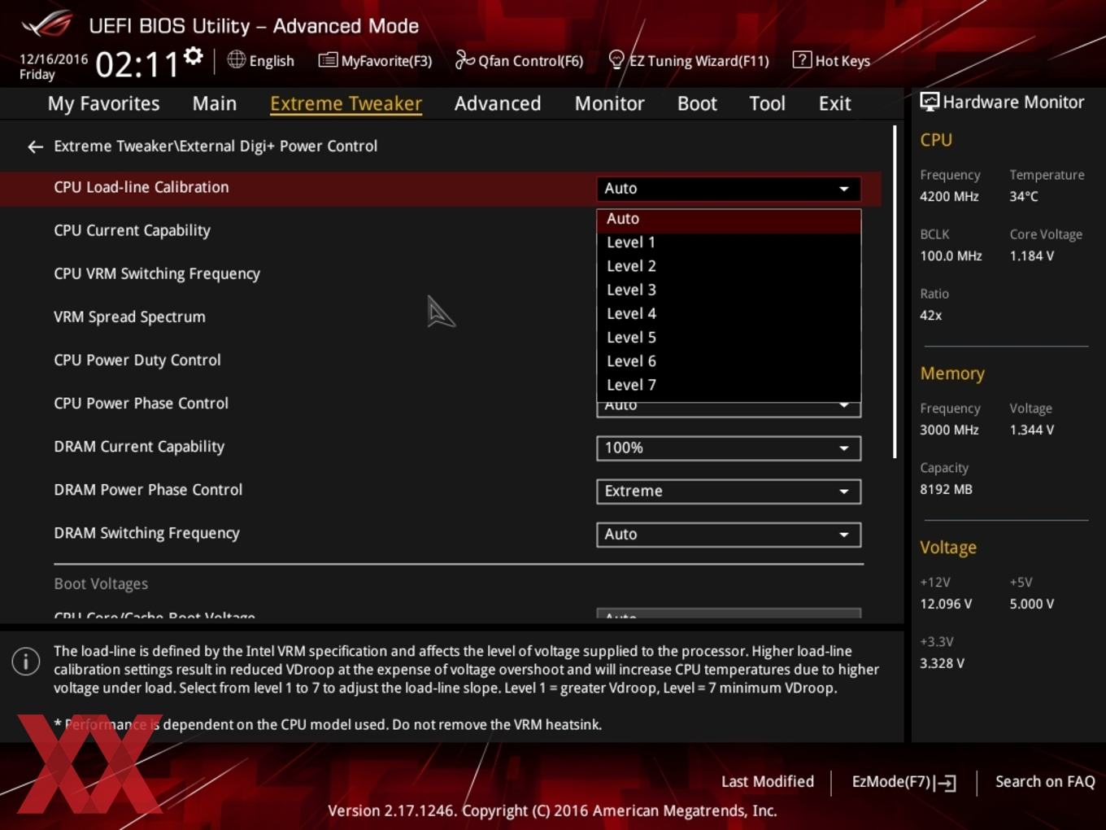Viewport: 1106px width, 830px height.
Task: Open Hot Keys question mark icon
Action: 802,59
